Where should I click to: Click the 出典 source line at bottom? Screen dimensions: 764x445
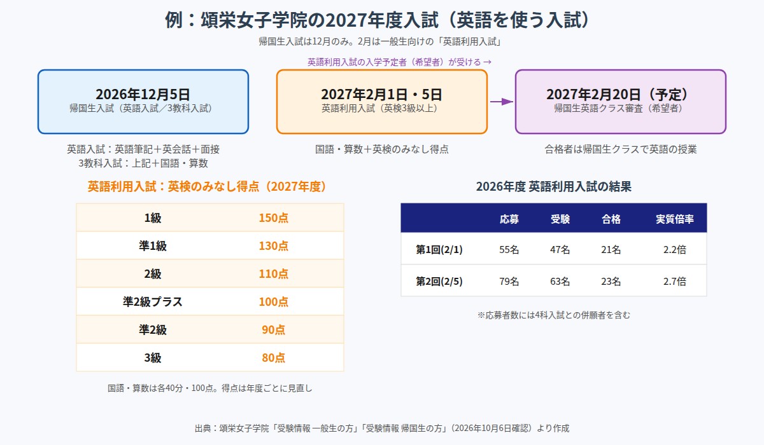(x=382, y=428)
